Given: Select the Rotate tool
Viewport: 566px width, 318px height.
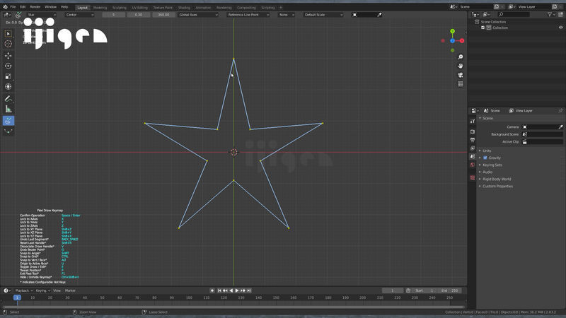Looking at the screenshot, I should click(x=8, y=66).
